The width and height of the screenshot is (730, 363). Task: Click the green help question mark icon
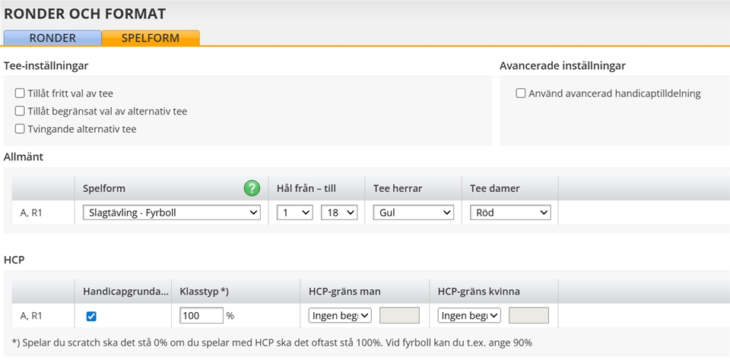coord(252,188)
